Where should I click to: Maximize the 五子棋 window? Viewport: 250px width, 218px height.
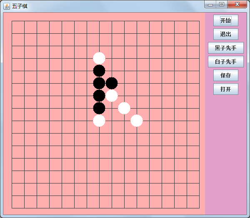222,4
